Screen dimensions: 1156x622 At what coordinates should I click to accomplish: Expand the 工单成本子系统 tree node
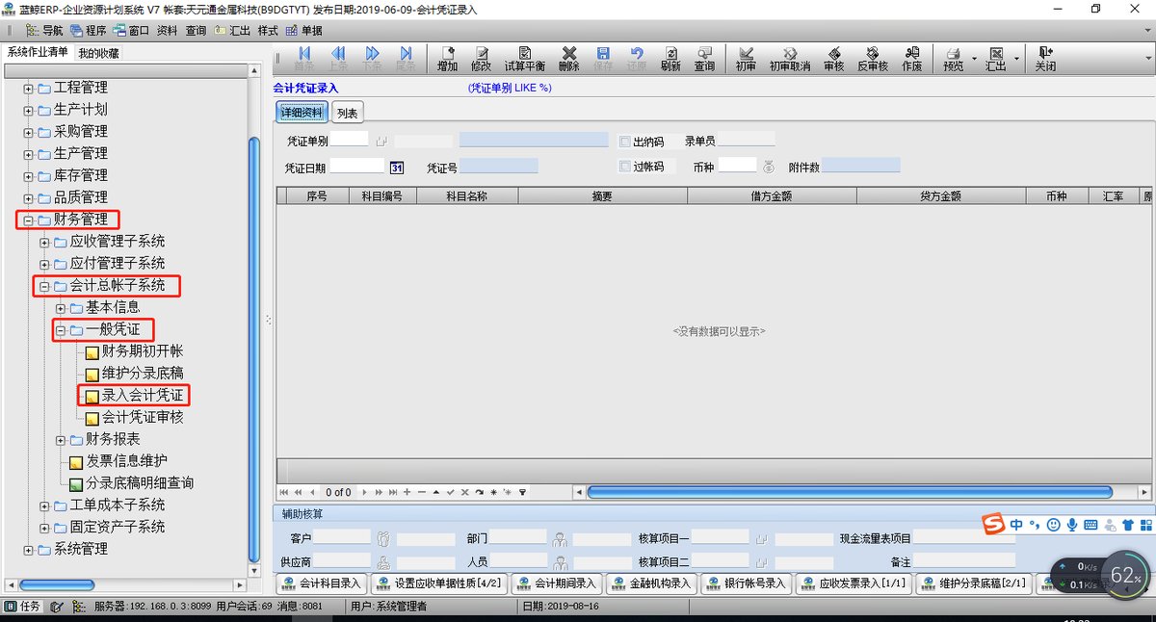point(44,505)
